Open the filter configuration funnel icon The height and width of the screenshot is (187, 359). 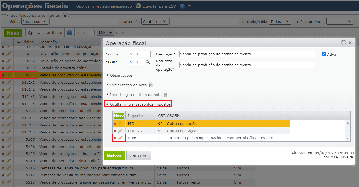pos(65,15)
